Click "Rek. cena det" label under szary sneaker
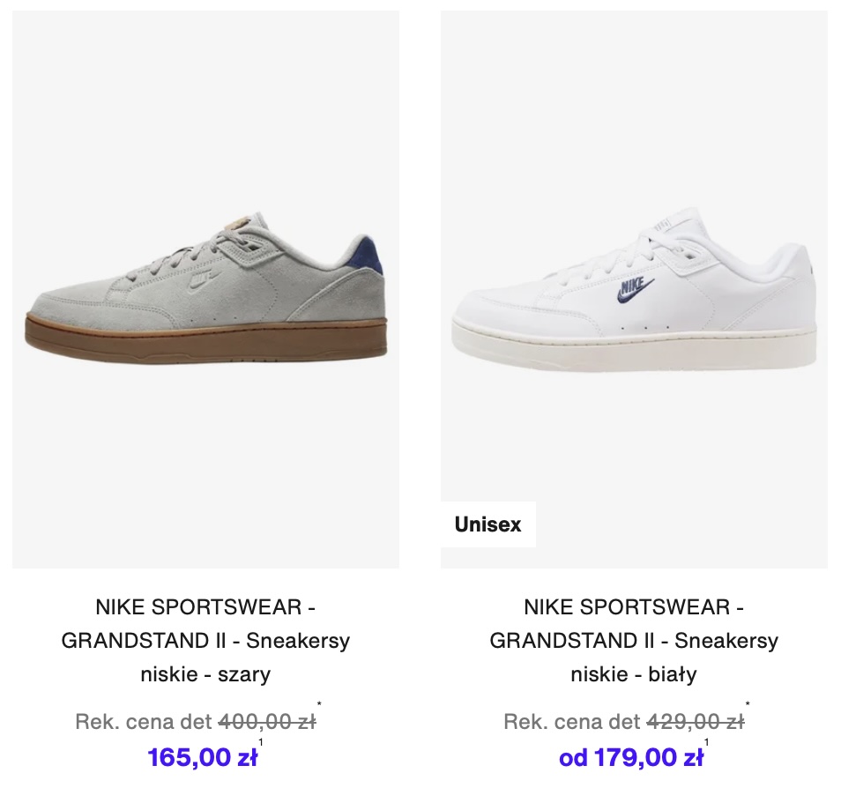841x788 pixels. (x=144, y=722)
